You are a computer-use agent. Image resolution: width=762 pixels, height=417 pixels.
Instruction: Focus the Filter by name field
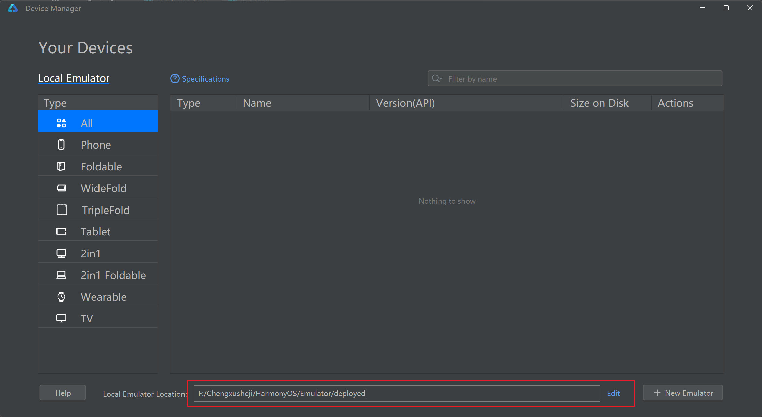pos(580,79)
